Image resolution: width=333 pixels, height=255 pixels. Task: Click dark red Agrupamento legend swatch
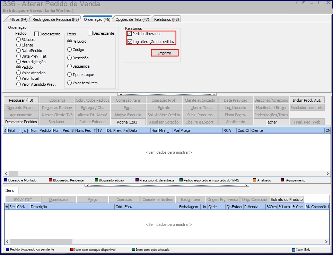(x=282, y=180)
